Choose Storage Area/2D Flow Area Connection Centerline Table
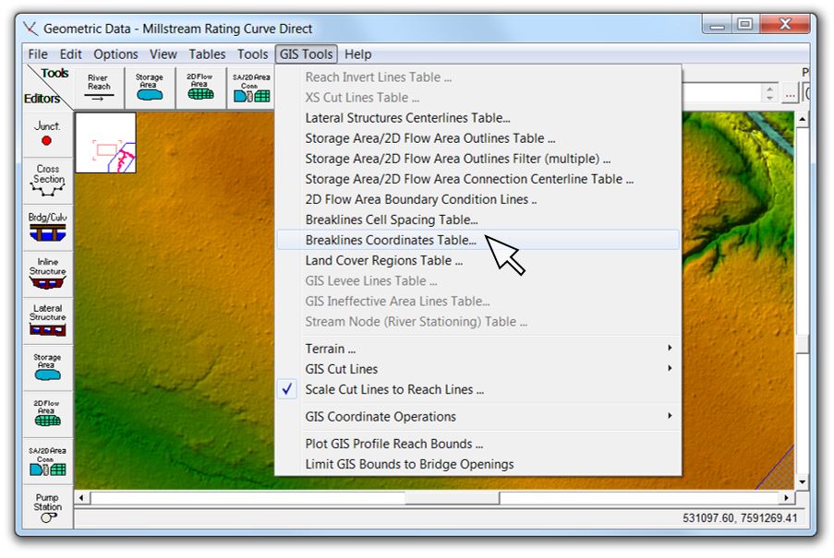The width and height of the screenshot is (834, 558). (478, 179)
